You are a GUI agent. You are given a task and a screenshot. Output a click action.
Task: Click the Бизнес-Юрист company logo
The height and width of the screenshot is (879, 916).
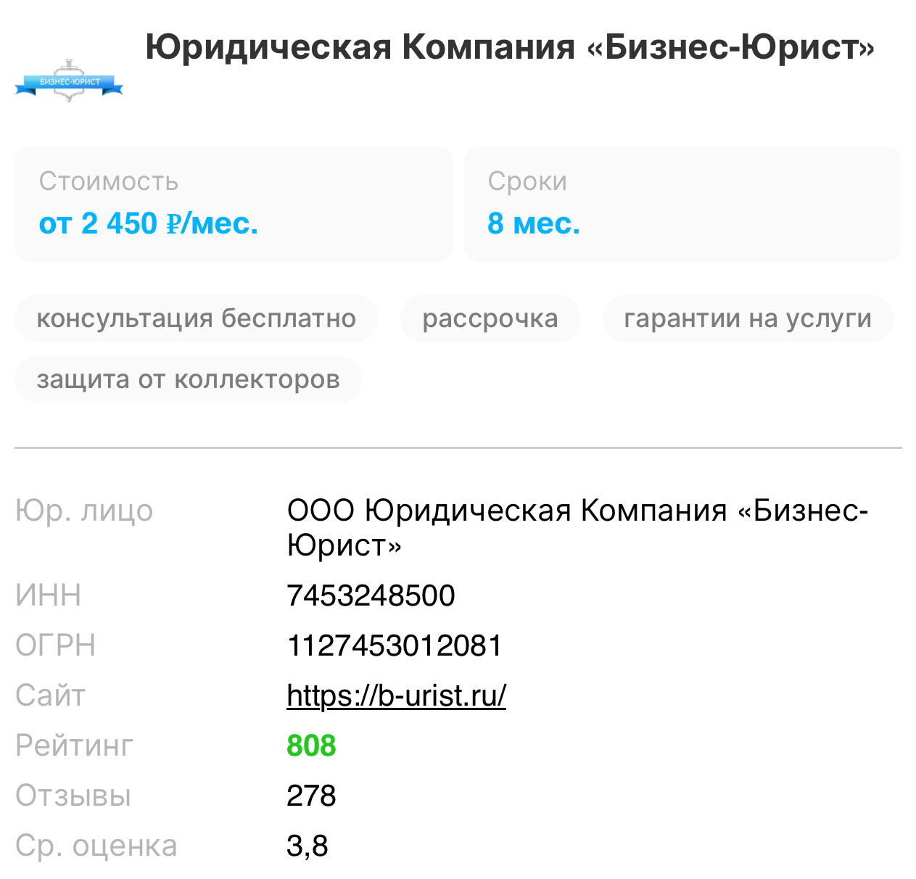pos(69,81)
